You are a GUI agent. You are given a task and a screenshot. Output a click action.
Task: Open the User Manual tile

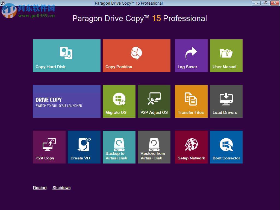(226, 56)
